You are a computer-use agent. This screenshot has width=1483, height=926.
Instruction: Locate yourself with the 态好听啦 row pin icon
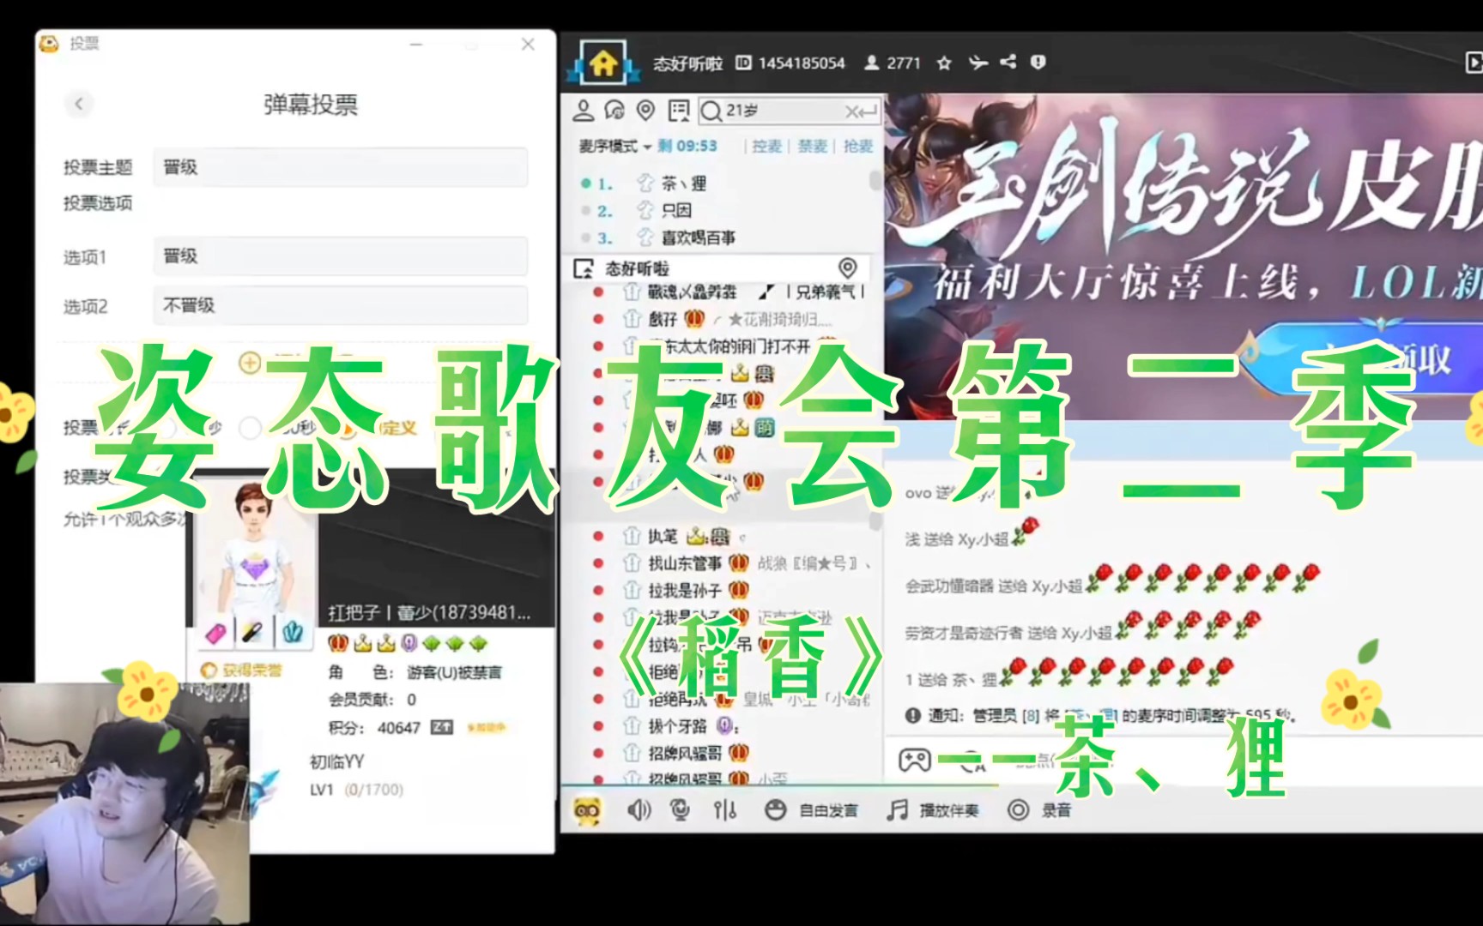pyautogui.click(x=847, y=268)
